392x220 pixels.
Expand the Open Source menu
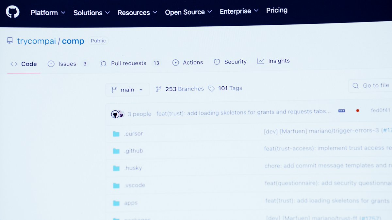tap(188, 12)
